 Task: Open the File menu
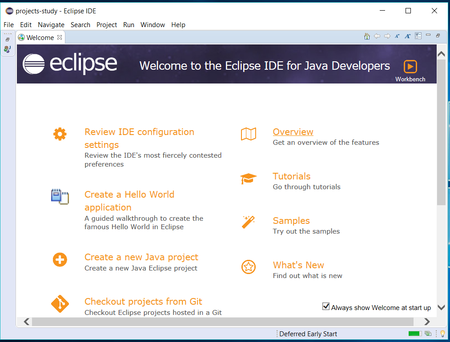(8, 25)
